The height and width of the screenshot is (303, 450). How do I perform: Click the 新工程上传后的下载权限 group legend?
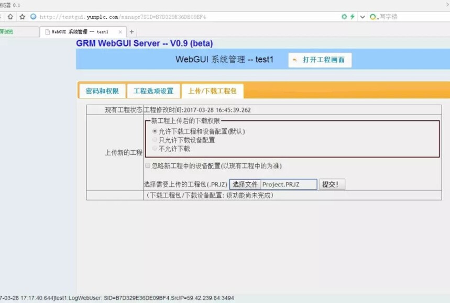click(x=185, y=121)
